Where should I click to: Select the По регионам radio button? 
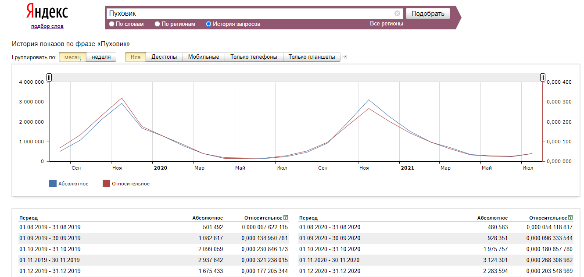click(x=157, y=24)
